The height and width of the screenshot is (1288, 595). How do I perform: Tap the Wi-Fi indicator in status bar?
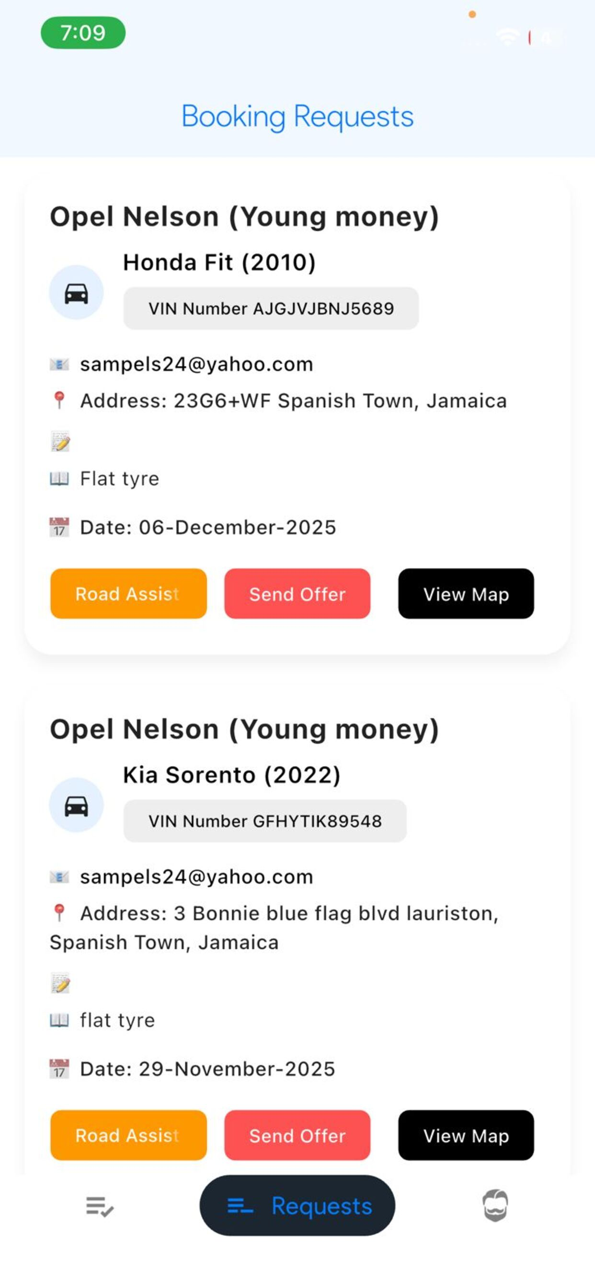(507, 37)
